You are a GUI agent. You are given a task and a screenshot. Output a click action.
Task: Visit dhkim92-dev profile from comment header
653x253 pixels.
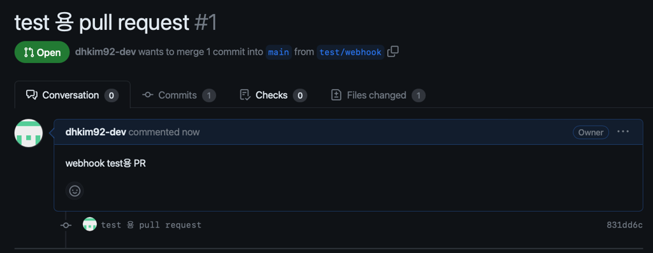click(96, 133)
